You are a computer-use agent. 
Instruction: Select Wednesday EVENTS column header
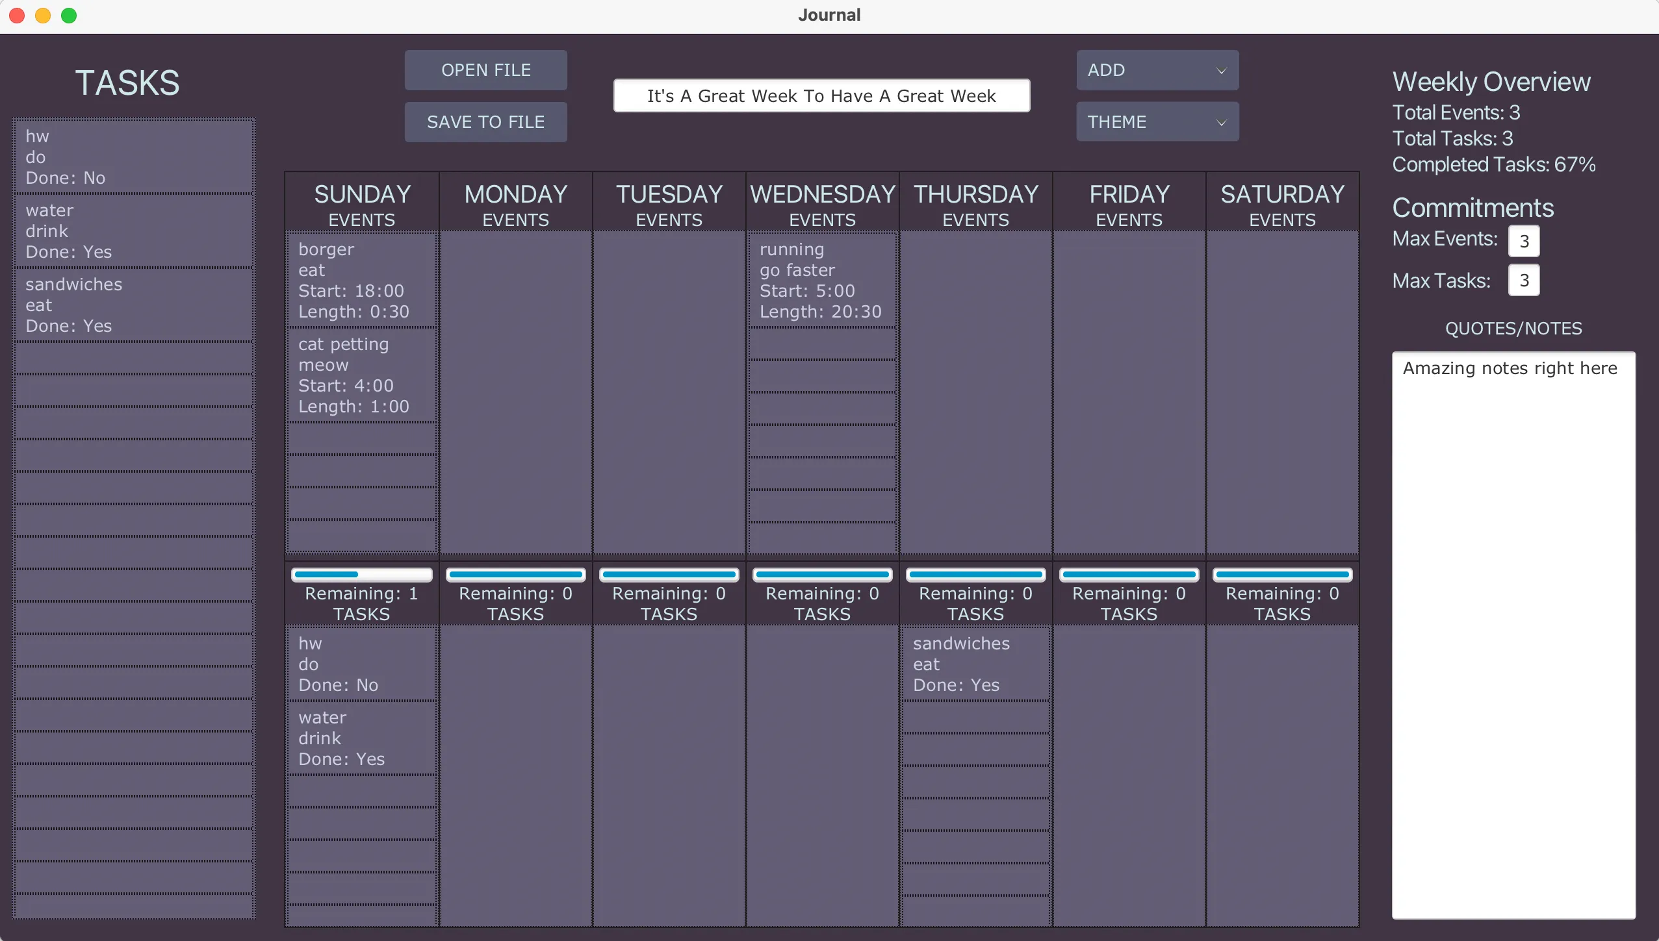821,205
